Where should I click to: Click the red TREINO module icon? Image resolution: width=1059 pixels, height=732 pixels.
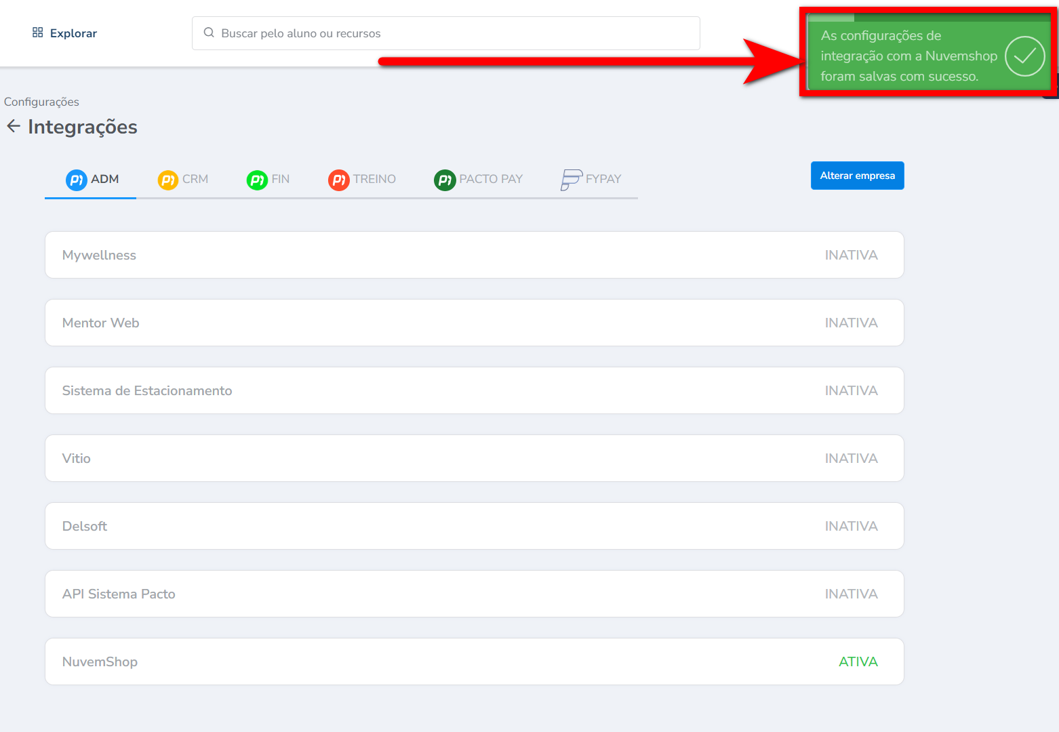pyautogui.click(x=338, y=180)
